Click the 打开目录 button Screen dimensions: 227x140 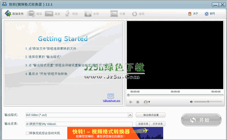(x=158, y=124)
